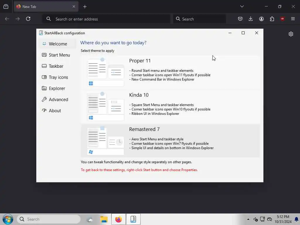Focus the Firefox Search box
Image resolution: width=300 pixels, height=225 pixels.
[200, 19]
